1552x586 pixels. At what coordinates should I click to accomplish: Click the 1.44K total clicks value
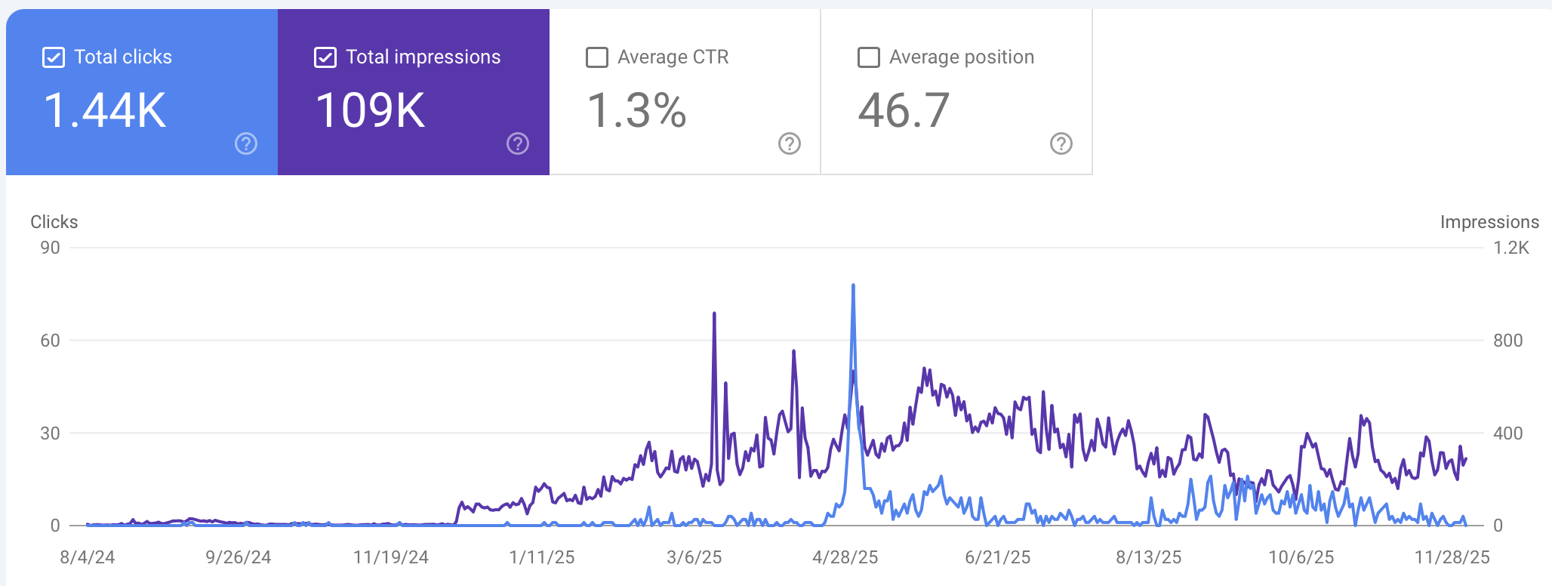pyautogui.click(x=105, y=110)
